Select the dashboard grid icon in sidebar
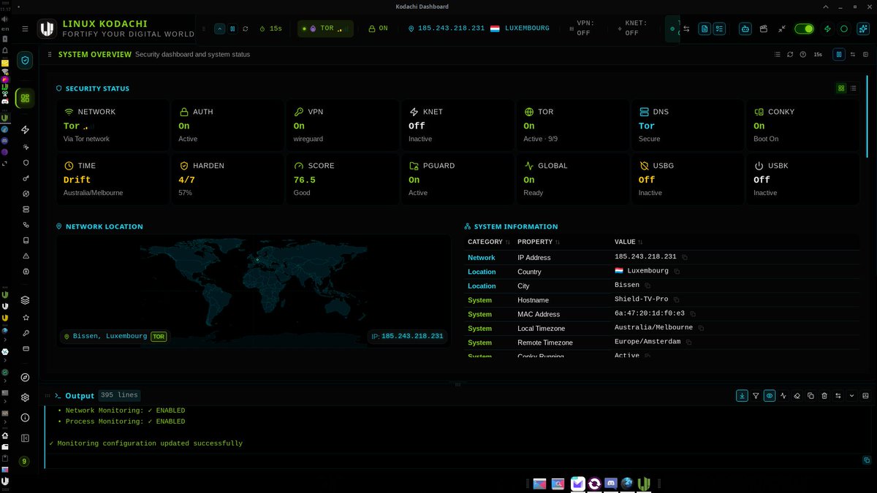Viewport: 877px width, 493px height. (x=26, y=98)
